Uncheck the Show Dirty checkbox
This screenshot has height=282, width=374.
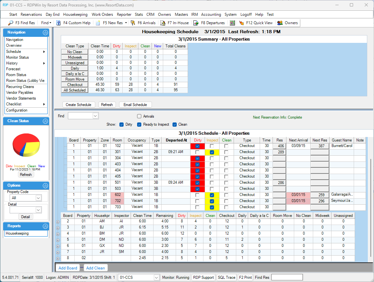tap(122, 124)
